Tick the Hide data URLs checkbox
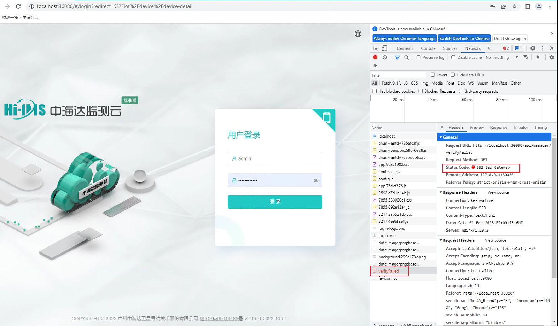The height and width of the screenshot is (326, 558). [453, 75]
